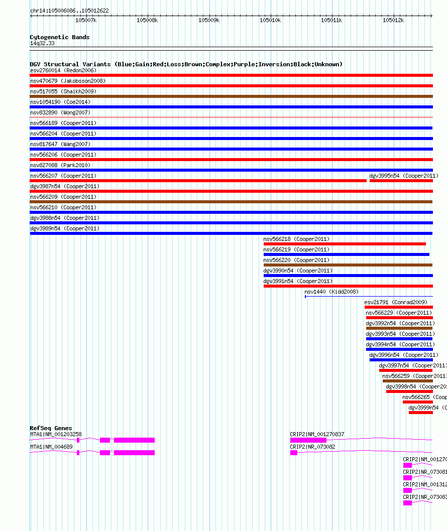The image size is (447, 531).
Task: Click CRIP2|NR_073081 gene label
Action: (425, 472)
